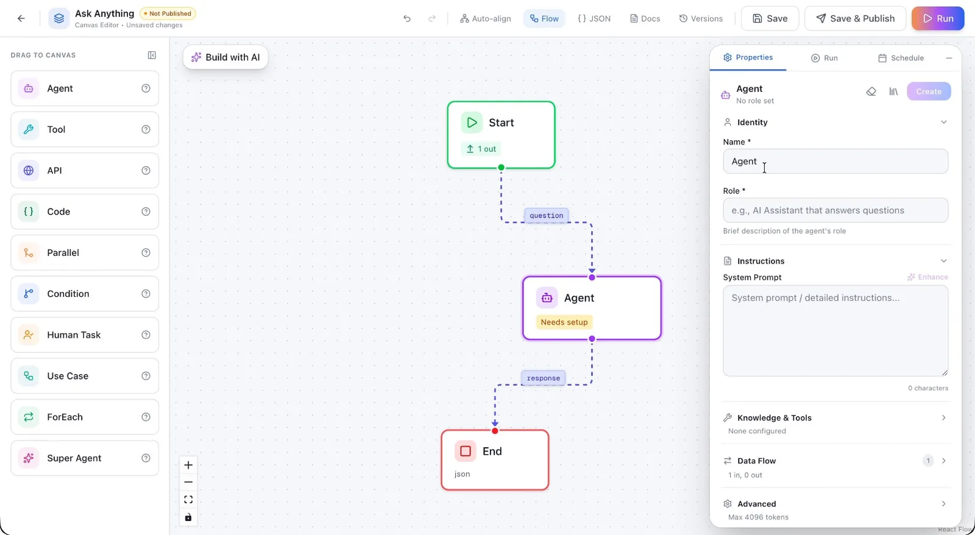Zoom in on the canvas
This screenshot has height=535, width=975.
click(x=188, y=465)
